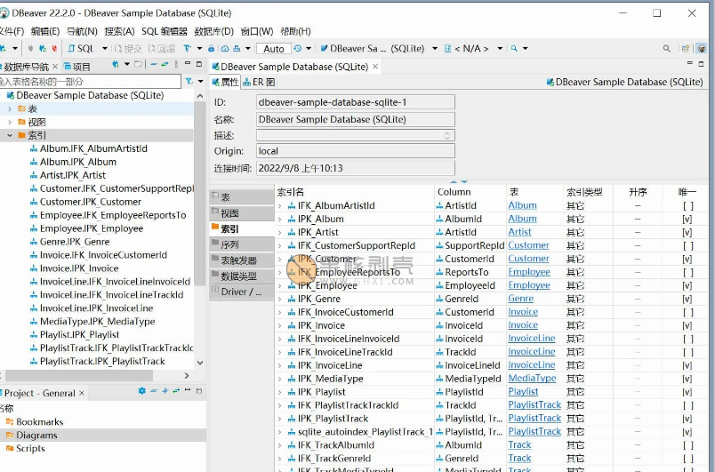Click the Auto commit mode button
715x472 pixels.
274,48
